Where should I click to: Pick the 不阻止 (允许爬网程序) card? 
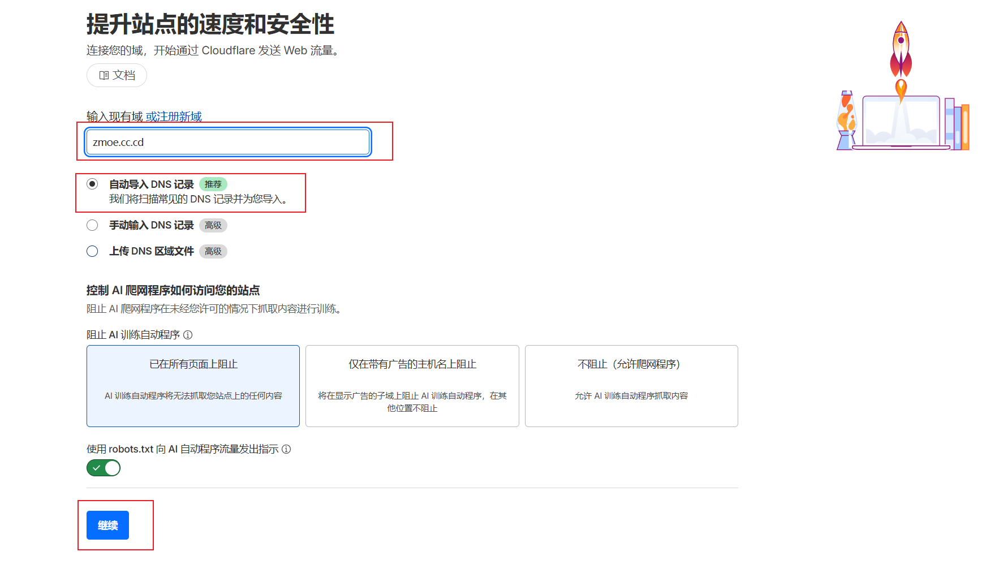pyautogui.click(x=631, y=386)
